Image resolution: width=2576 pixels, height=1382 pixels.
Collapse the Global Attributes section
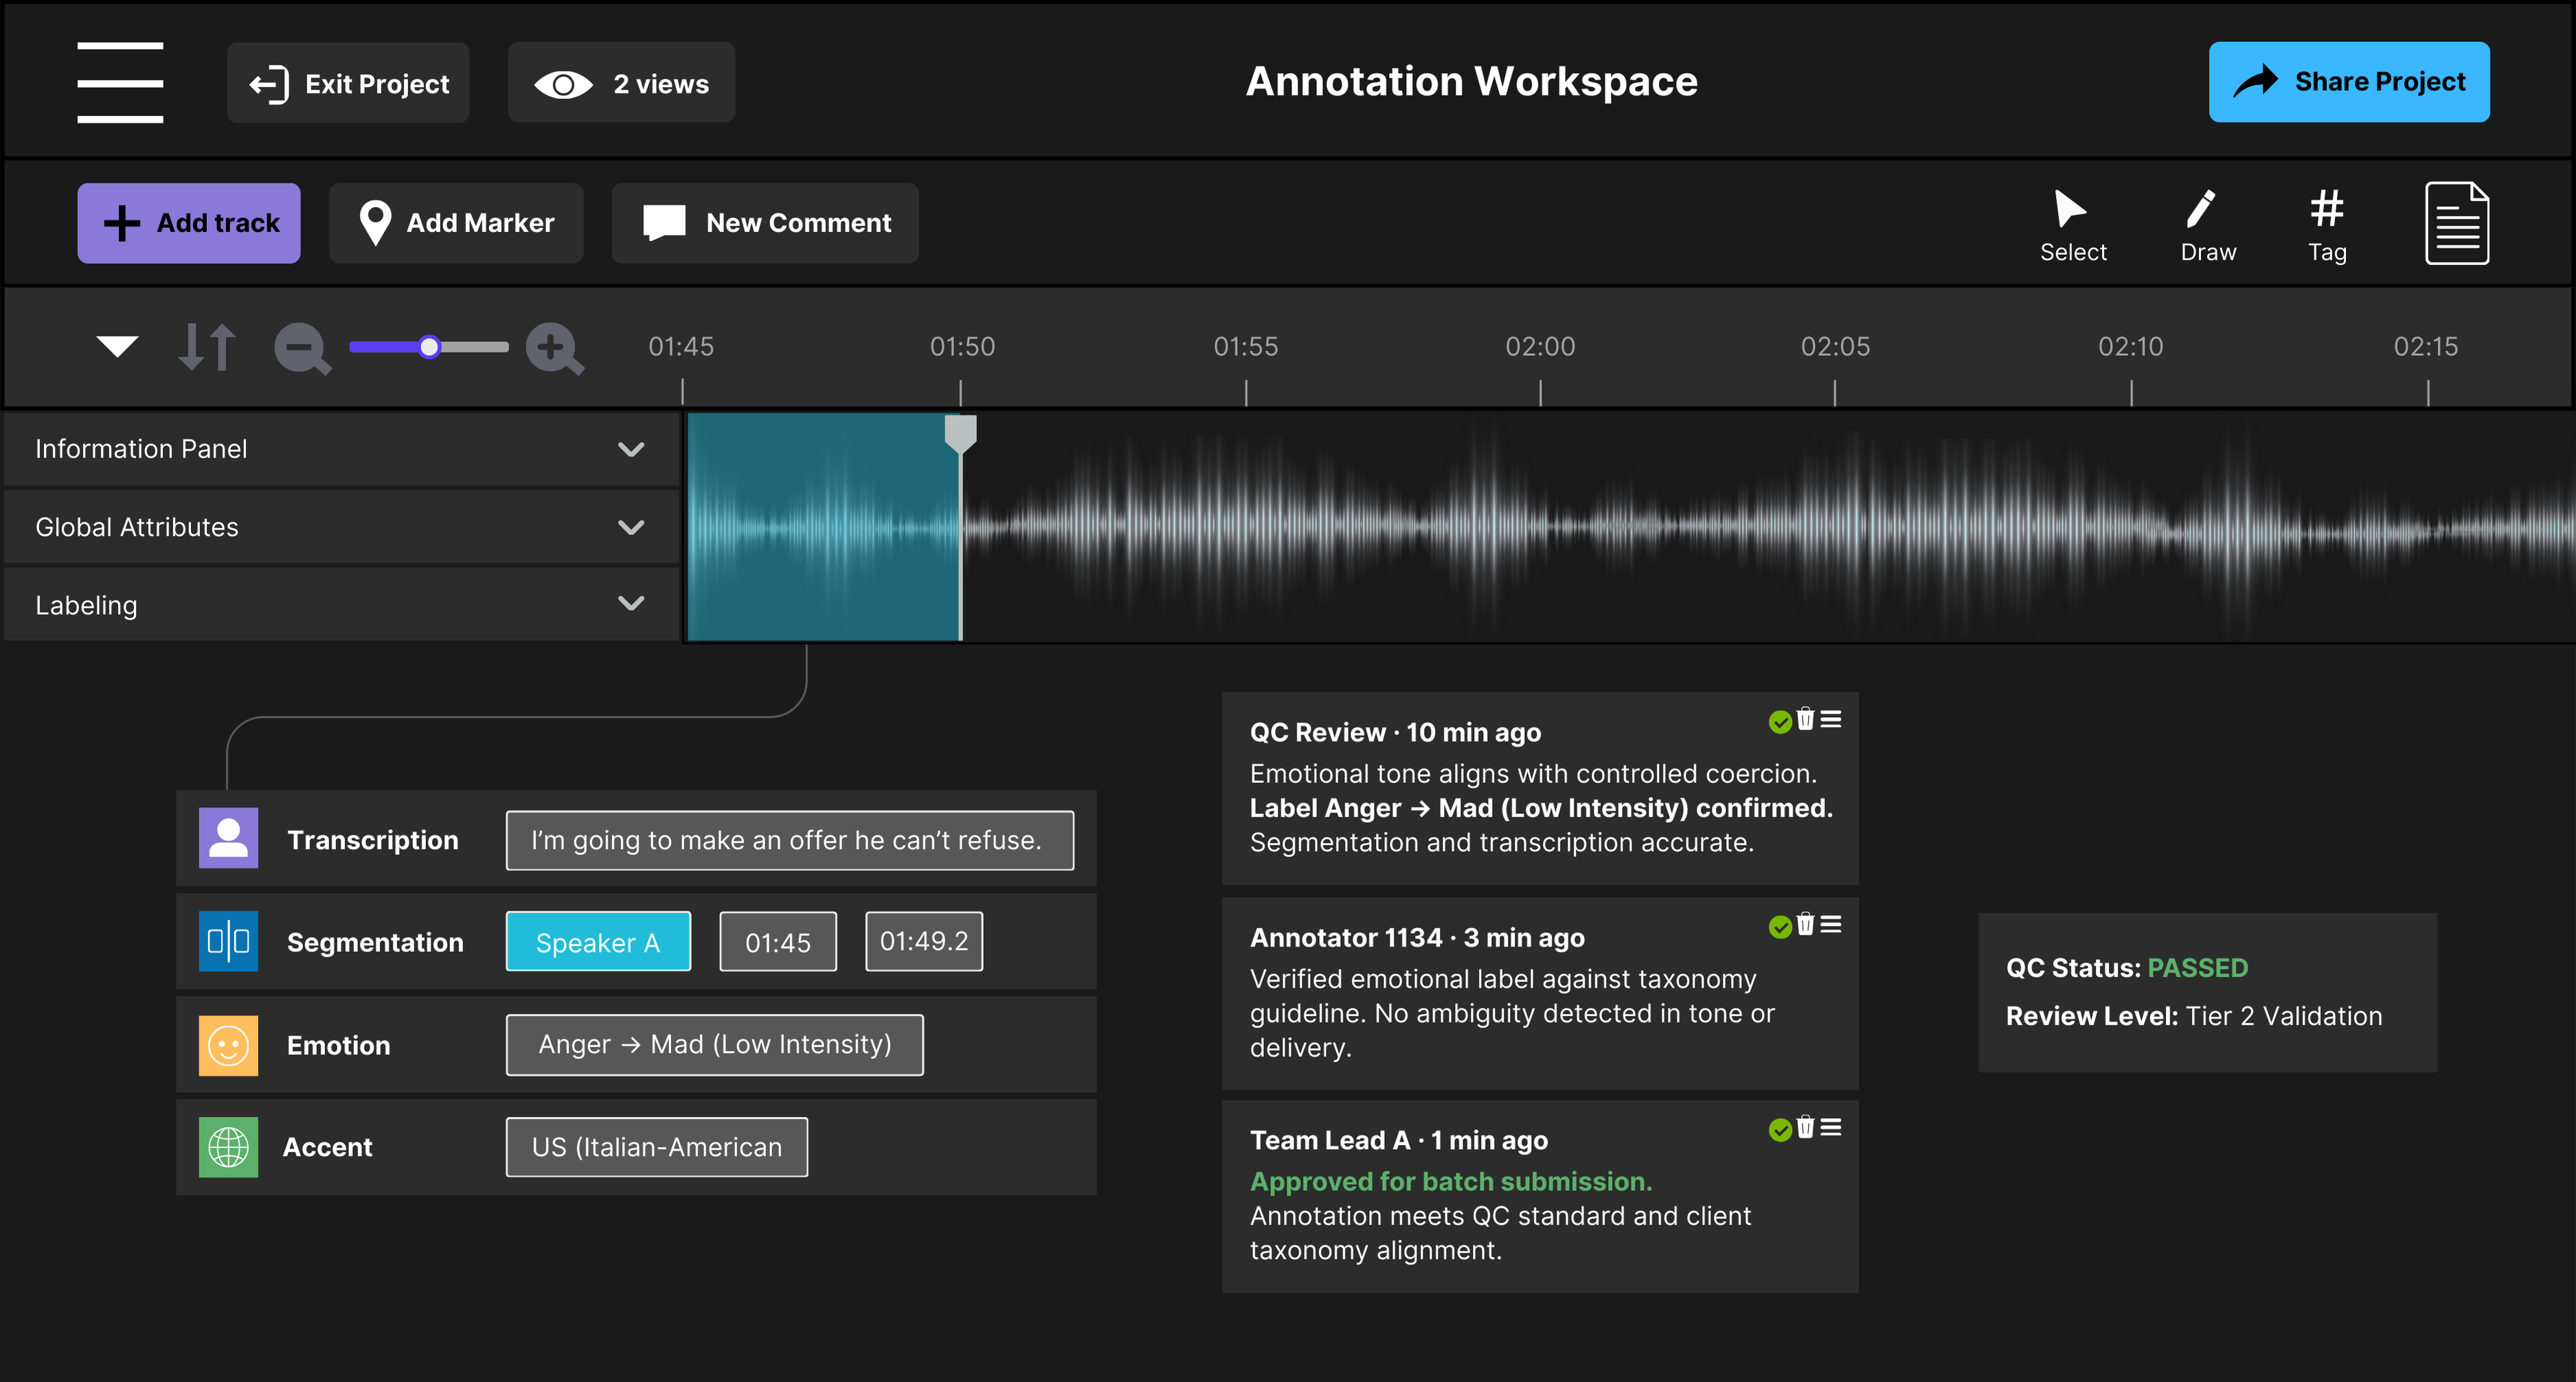(630, 527)
